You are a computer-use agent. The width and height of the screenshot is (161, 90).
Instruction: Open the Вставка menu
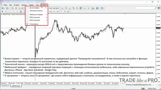(x=17, y=5)
